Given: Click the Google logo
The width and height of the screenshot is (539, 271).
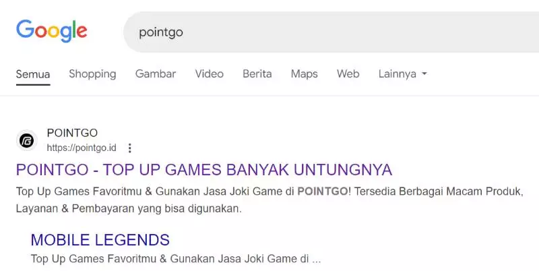Looking at the screenshot, I should pos(52,31).
